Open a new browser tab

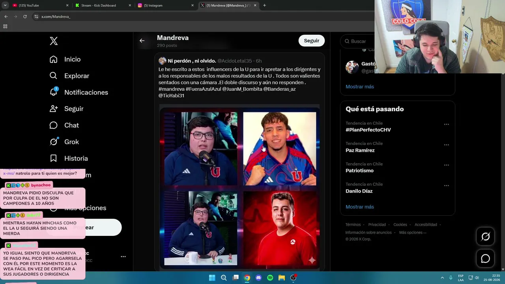264,6
